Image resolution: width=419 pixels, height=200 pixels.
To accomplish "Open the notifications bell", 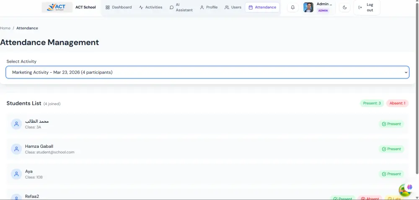I will point(293,8).
